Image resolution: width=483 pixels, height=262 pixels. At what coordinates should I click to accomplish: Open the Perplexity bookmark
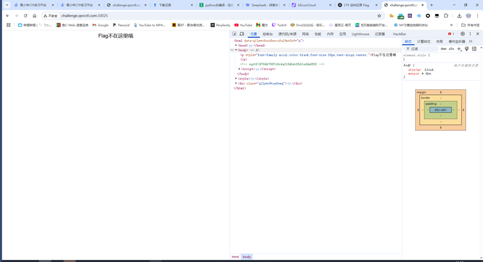click(220, 25)
